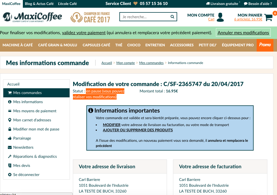The height and width of the screenshot is (195, 277).
Task: Click the Champion de France Café 2017 badge
Action: point(90,17)
